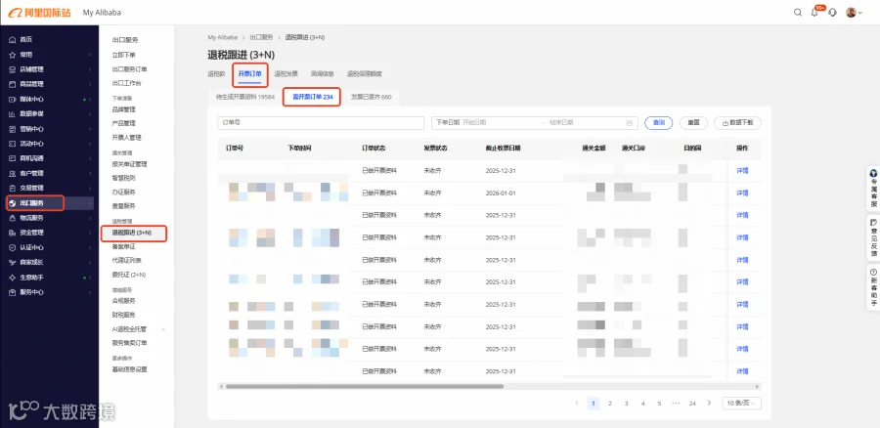Click the horizontal table scrollbar
880x428 pixels.
coord(365,387)
